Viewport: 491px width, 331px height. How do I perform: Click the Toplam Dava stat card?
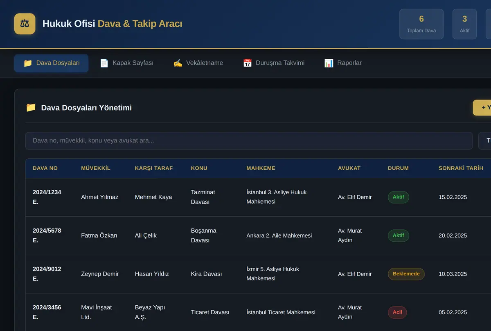click(421, 24)
